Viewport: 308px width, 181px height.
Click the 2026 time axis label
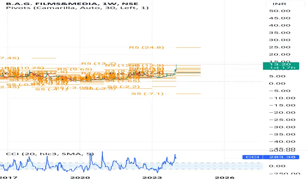[224, 178]
